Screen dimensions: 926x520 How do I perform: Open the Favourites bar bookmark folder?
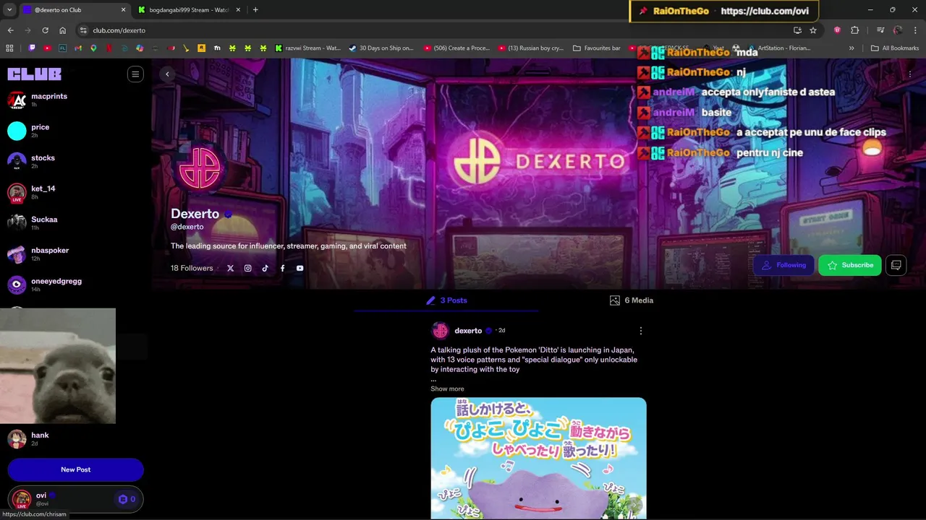pos(596,48)
